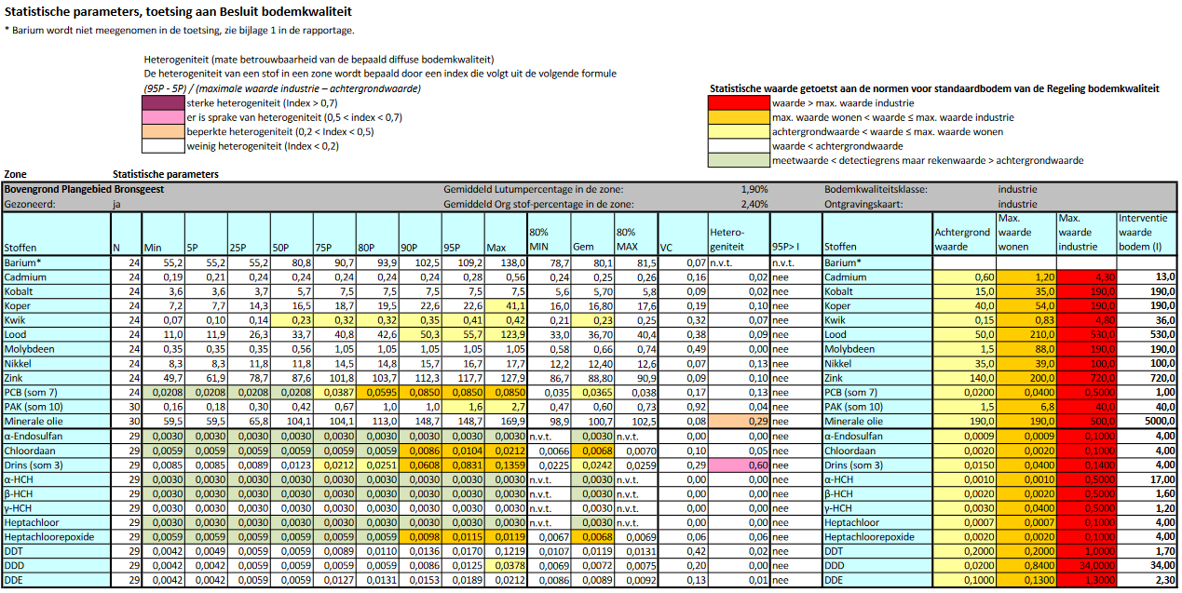Select the Minerale olie heterogeneity value 0,29

coord(739,421)
